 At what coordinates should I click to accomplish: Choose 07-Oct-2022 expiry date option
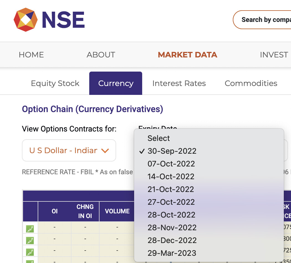171,164
